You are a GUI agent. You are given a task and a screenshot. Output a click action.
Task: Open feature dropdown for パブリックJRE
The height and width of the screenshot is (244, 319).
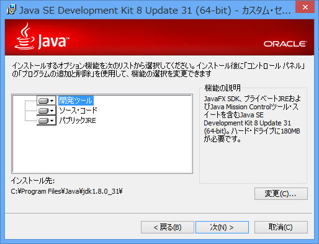pyautogui.click(x=47, y=120)
